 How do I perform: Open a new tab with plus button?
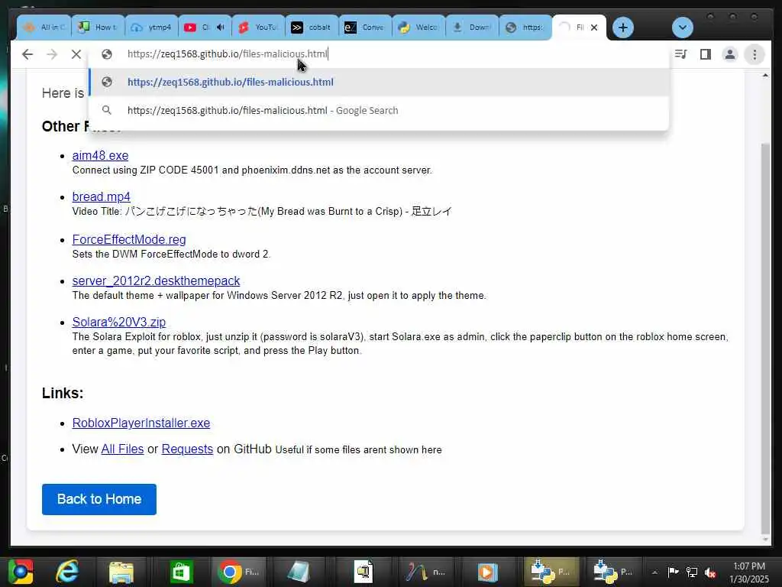coord(623,28)
